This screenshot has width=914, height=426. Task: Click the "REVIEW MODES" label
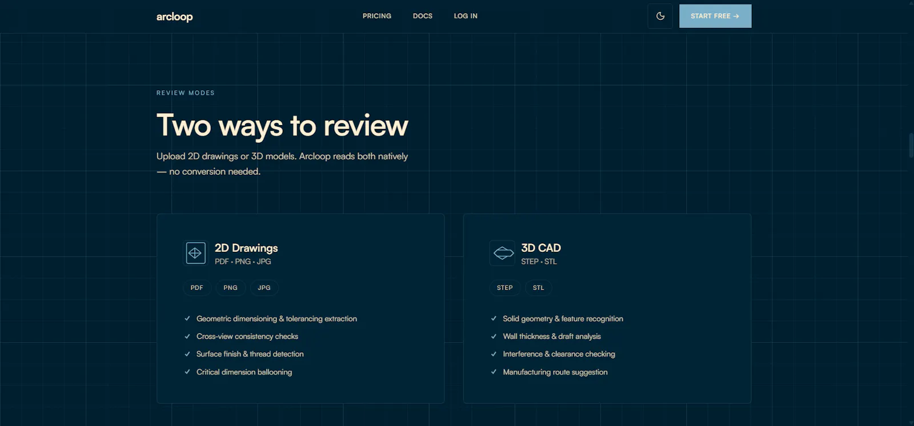[x=186, y=93]
